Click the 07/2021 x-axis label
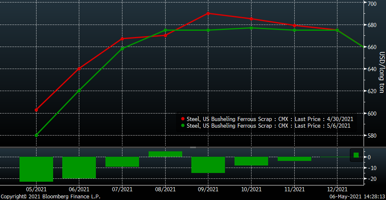The width and height of the screenshot is (386, 200). [122, 189]
